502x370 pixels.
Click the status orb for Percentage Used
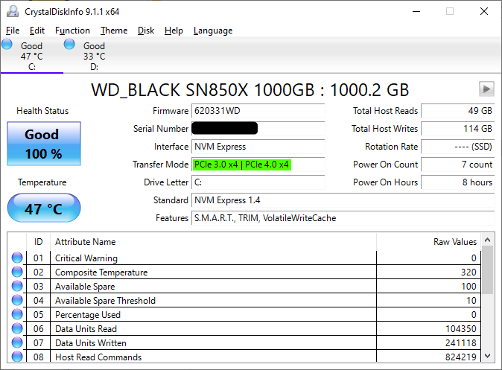coord(17,314)
